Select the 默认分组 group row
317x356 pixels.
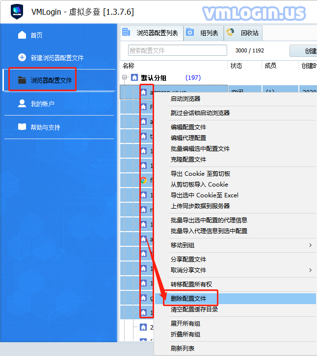(154, 78)
